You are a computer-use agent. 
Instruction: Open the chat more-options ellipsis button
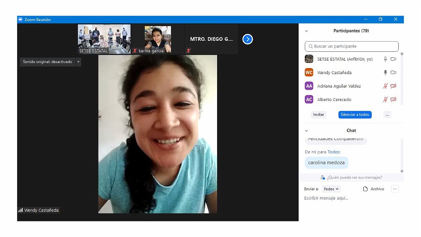tap(395, 189)
